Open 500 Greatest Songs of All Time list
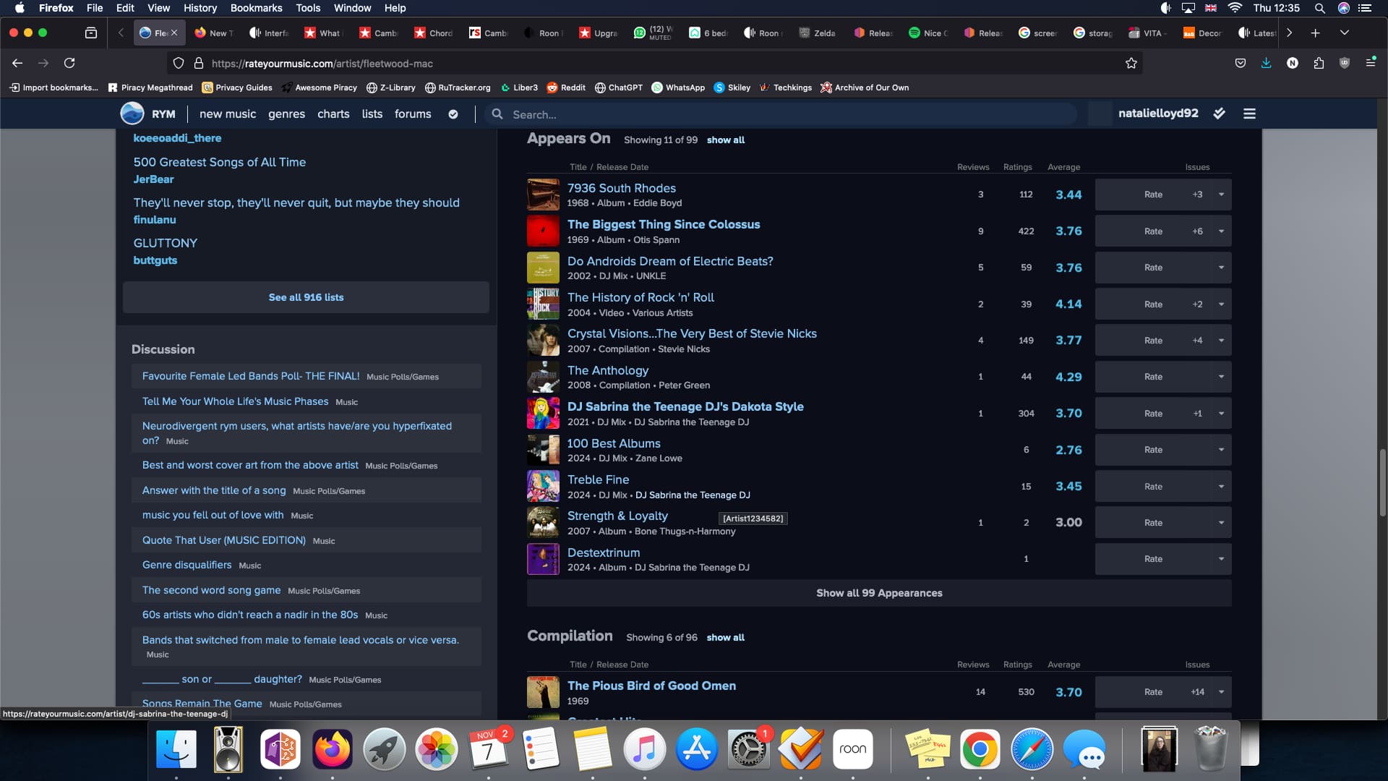Screen dimensions: 1388x781 220,162
